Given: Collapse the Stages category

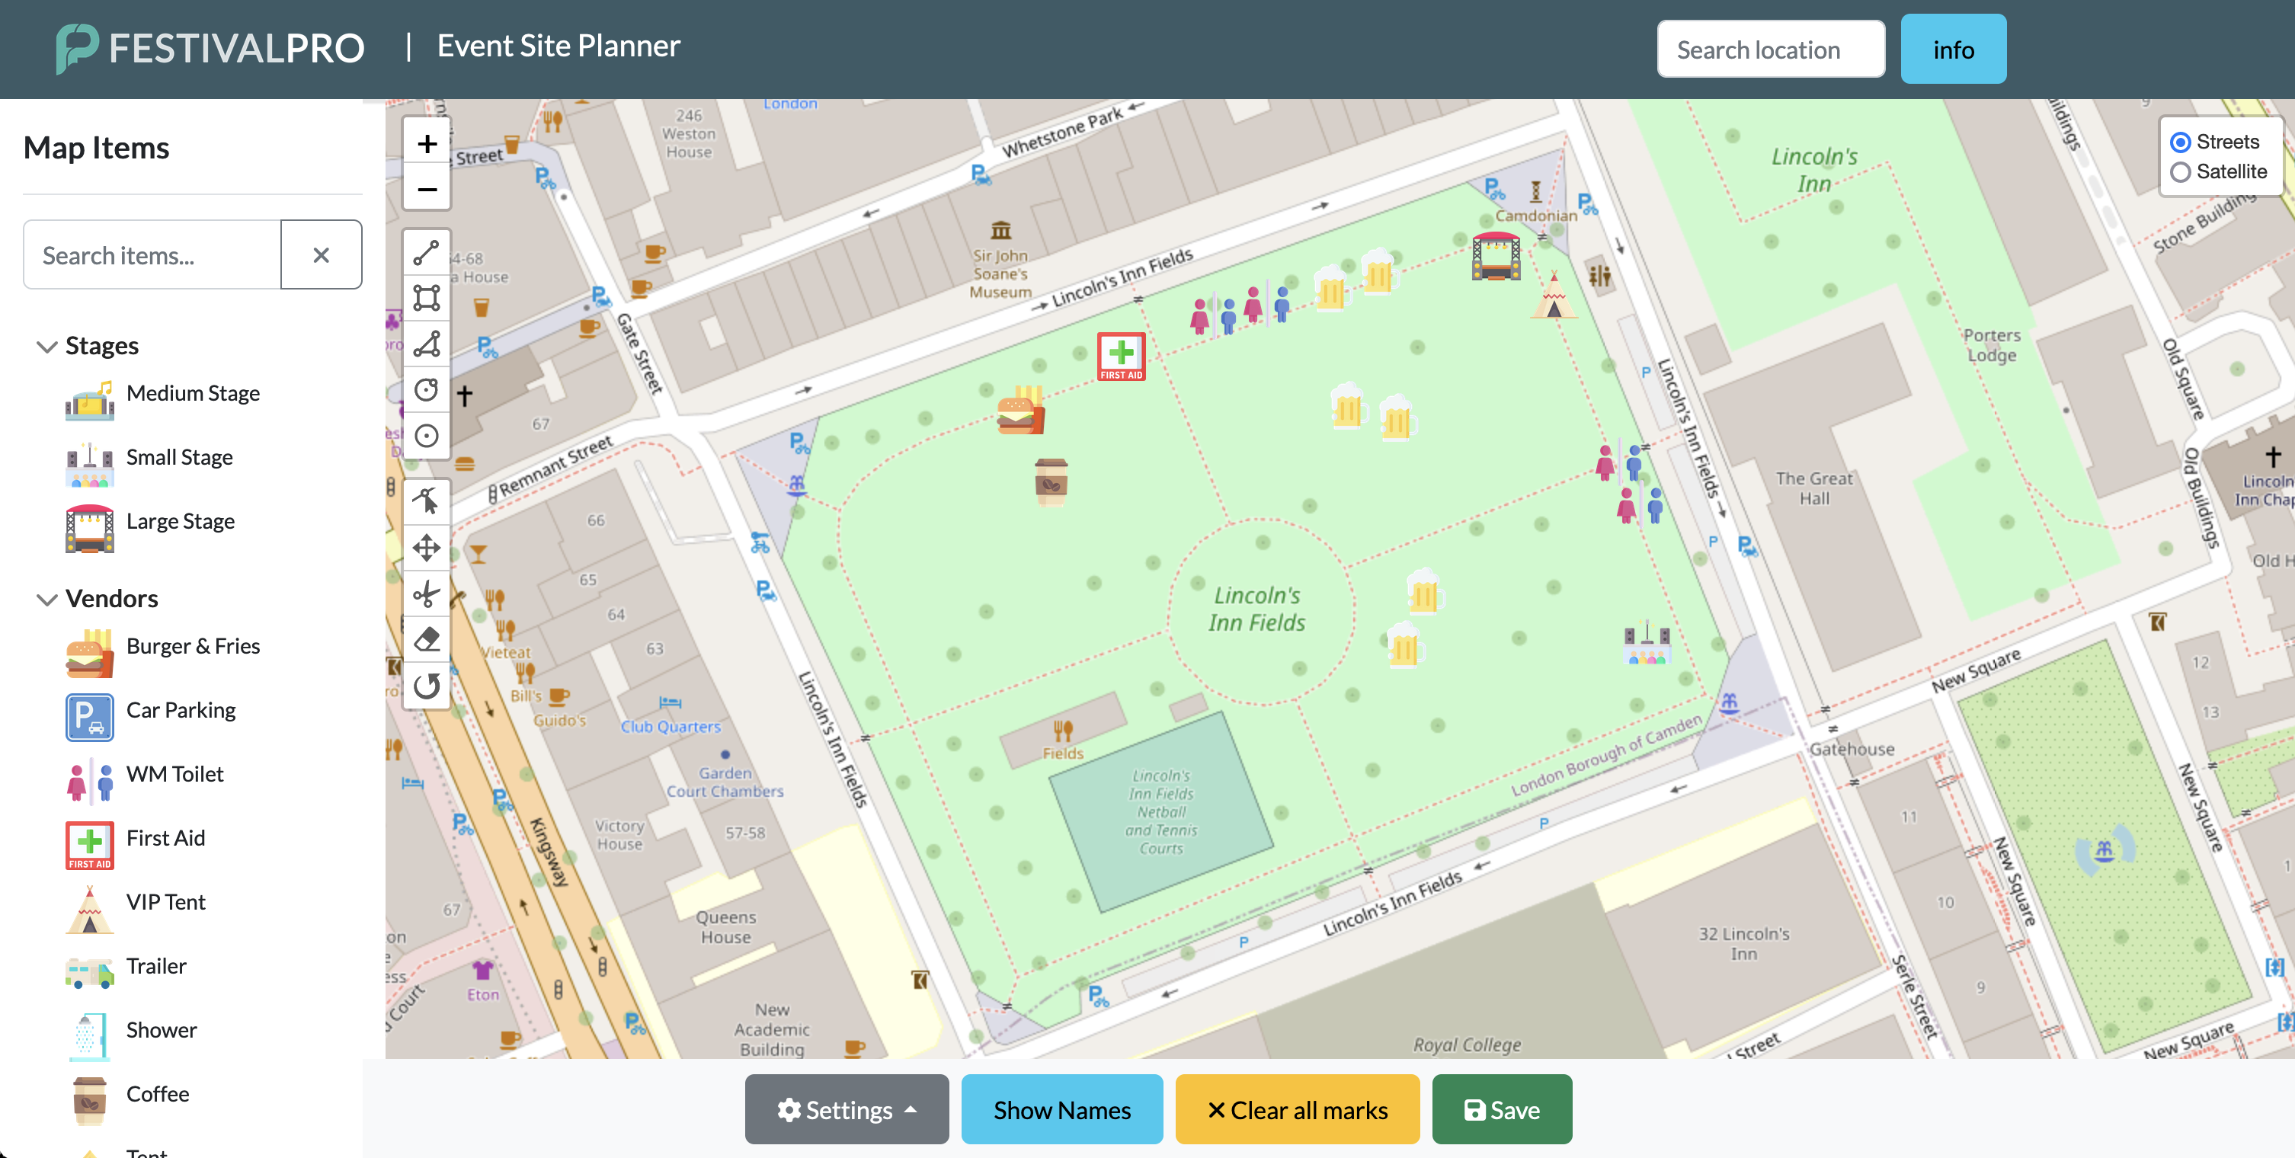Looking at the screenshot, I should [x=46, y=346].
